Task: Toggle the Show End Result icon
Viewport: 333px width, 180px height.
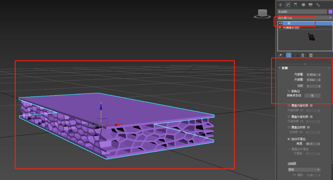Action: tap(289, 55)
